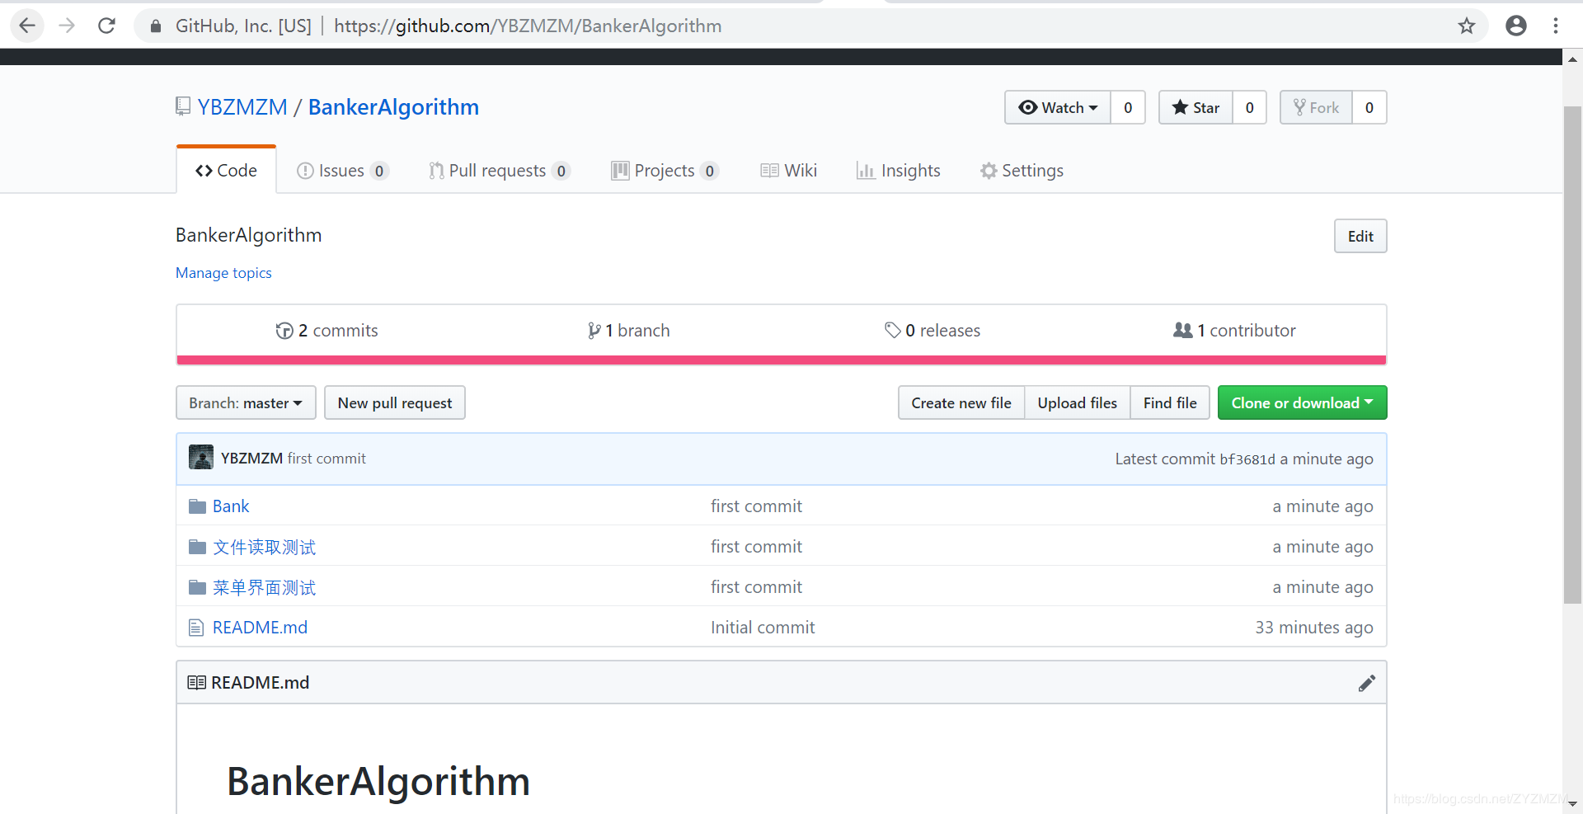Screen dimensions: 1583x814
Task: Open the Issues tab
Action: point(342,171)
